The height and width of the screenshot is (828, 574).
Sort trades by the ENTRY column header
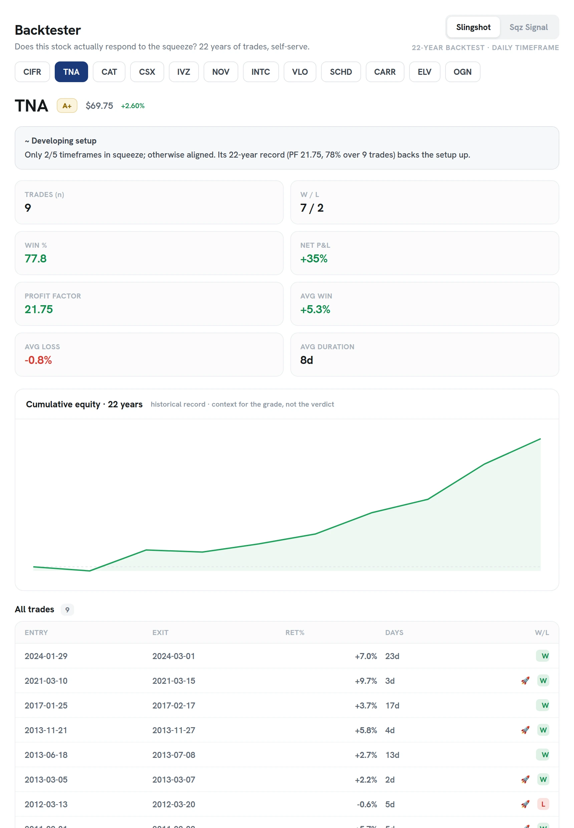pos(36,632)
